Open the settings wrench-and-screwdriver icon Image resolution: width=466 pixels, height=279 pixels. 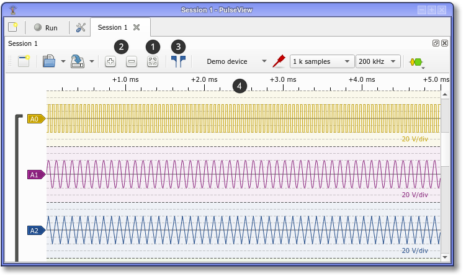80,27
